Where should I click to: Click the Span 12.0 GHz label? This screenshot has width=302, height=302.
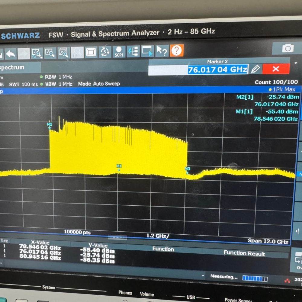pos(268,241)
